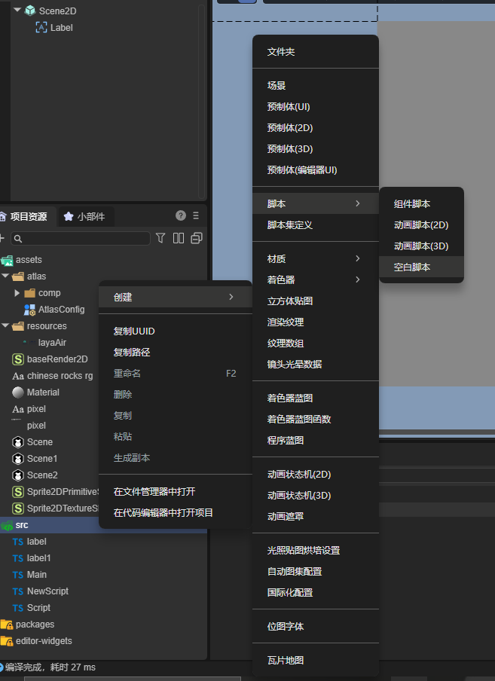Screen dimensions: 495x681
Task: Toggle the two-column layout icon
Action: 179,238
